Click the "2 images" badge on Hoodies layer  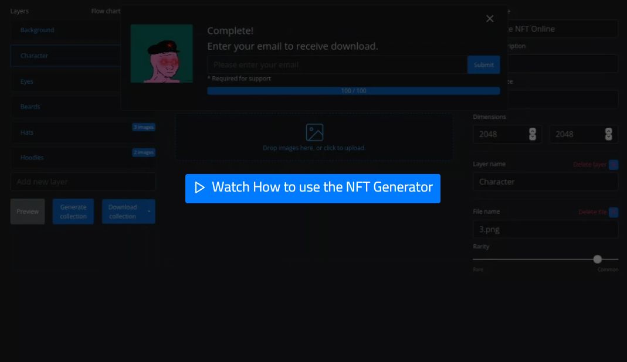click(x=144, y=152)
